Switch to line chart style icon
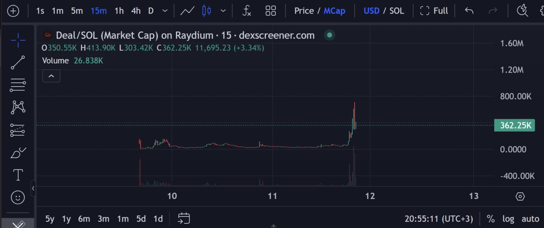Screen dimensions: 544x228 187,11
